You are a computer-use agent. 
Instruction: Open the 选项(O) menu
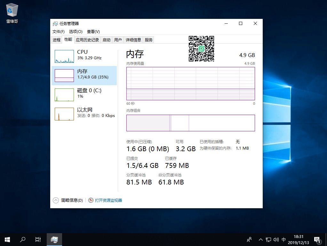point(76,32)
